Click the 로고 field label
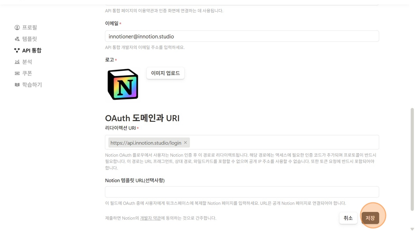This screenshot has height=232, width=415. pos(110,60)
